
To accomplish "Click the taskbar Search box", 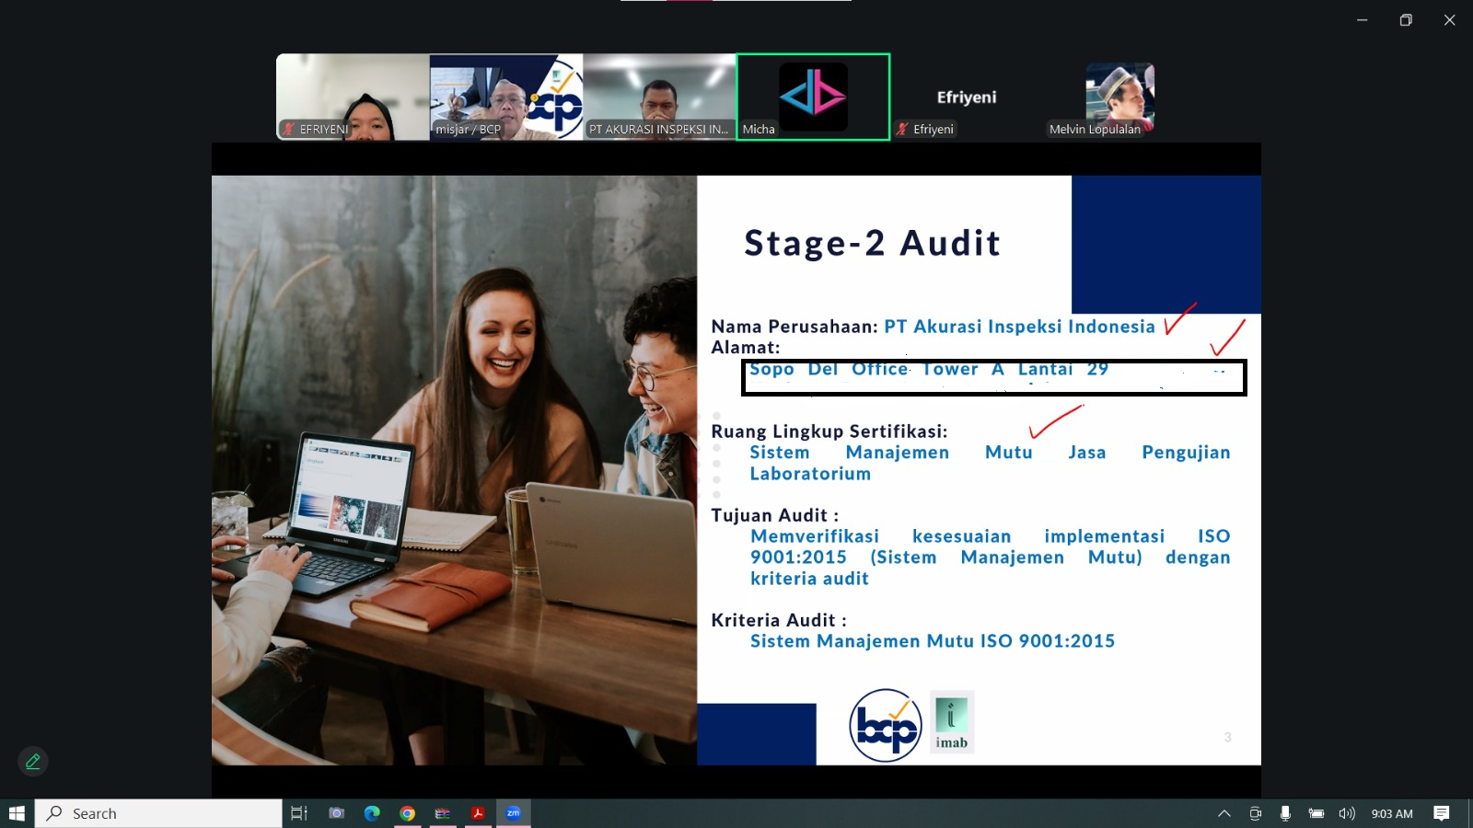I will (158, 813).
